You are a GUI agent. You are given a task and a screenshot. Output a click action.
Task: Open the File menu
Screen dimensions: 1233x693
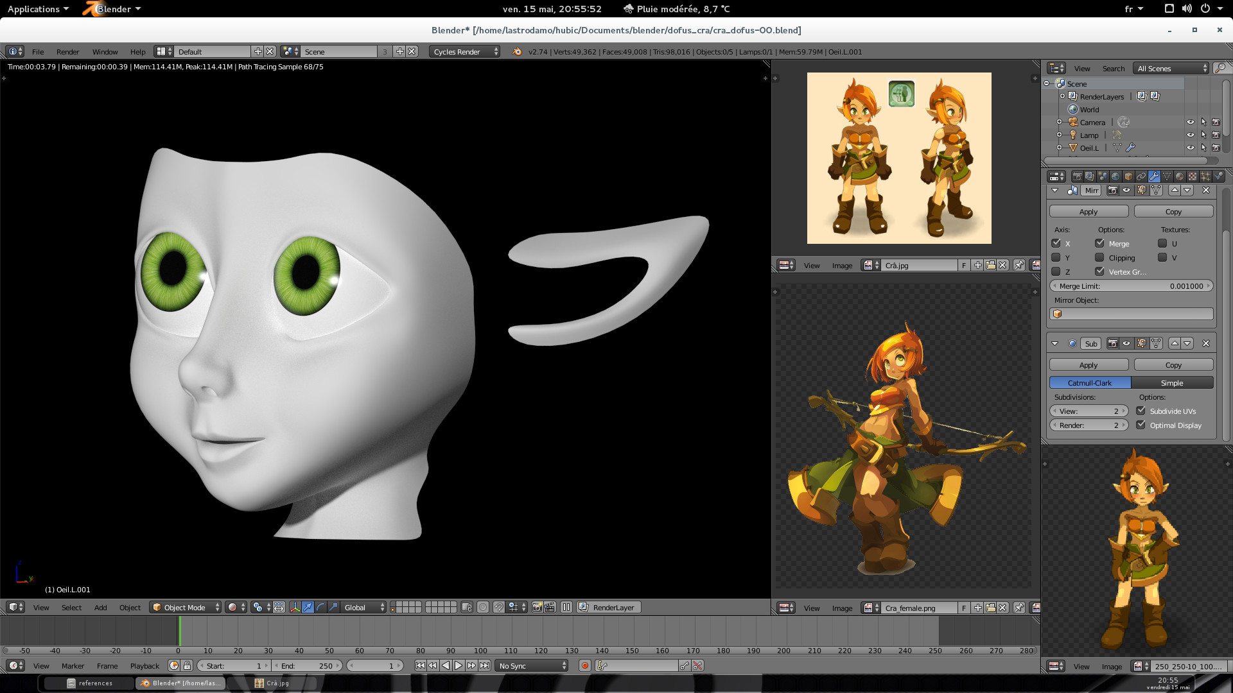[x=38, y=51]
